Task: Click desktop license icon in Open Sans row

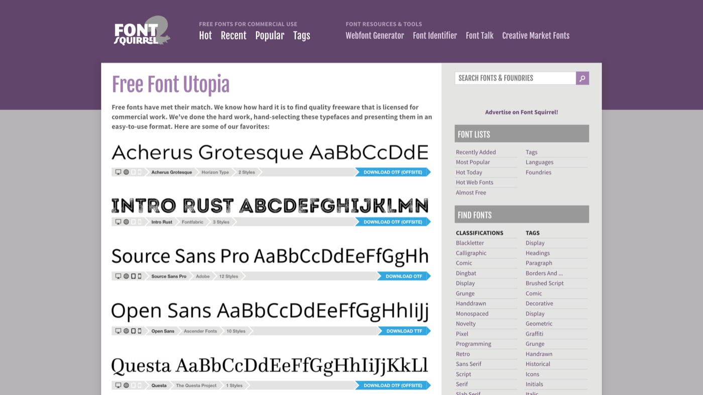Action: (x=119, y=331)
